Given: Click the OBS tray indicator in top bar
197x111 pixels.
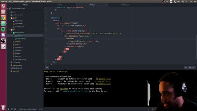Looking at the screenshot, I should coord(163,2).
